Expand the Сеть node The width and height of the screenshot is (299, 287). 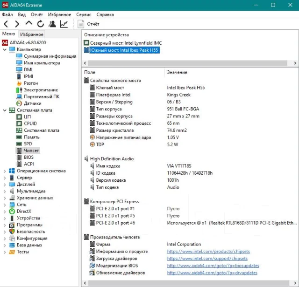tap(5, 205)
